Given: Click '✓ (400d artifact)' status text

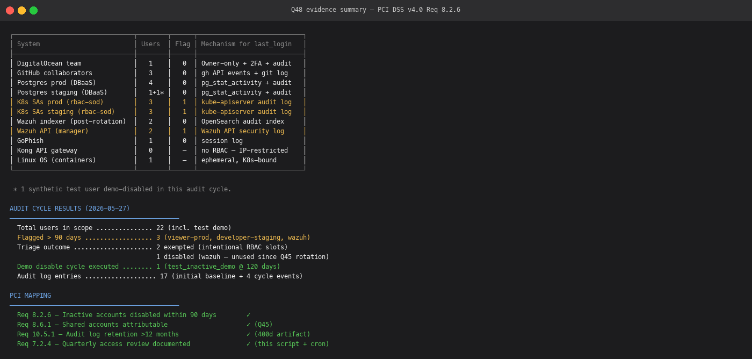Looking at the screenshot, I should click(278, 334).
